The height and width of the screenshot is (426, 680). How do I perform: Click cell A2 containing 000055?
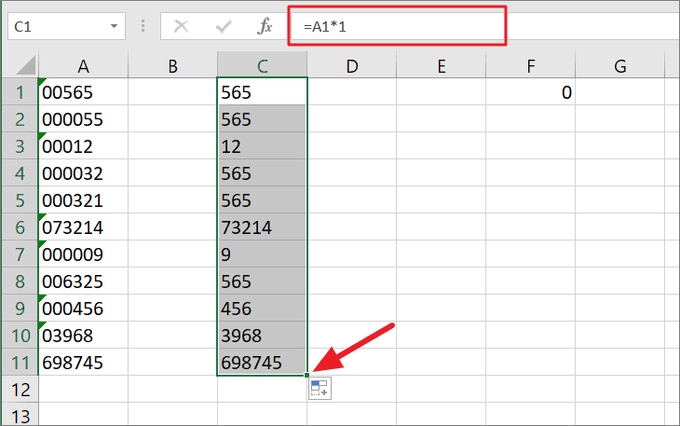83,119
